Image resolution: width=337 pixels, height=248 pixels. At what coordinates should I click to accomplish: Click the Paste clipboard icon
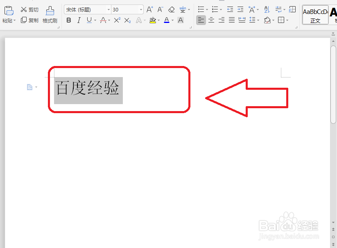pos(9,10)
